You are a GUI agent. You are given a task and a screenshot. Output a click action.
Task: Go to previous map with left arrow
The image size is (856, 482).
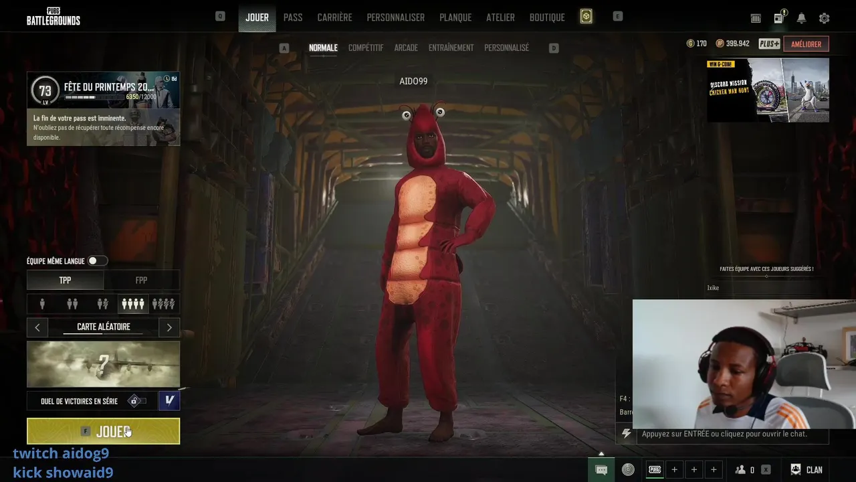click(x=37, y=327)
